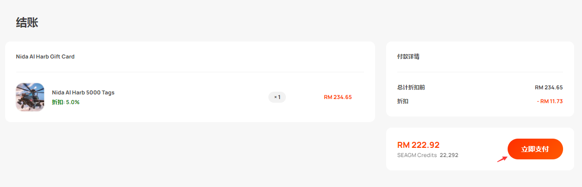This screenshot has height=187, width=582.
Task: Click the 折扣 label in payment details
Action: [403, 101]
